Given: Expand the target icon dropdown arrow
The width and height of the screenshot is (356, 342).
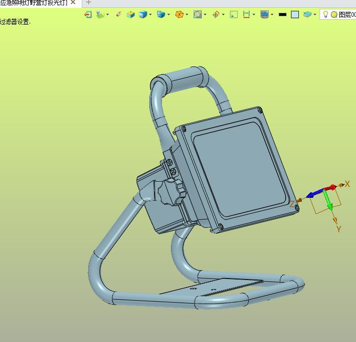Looking at the screenshot, I should 223,15.
